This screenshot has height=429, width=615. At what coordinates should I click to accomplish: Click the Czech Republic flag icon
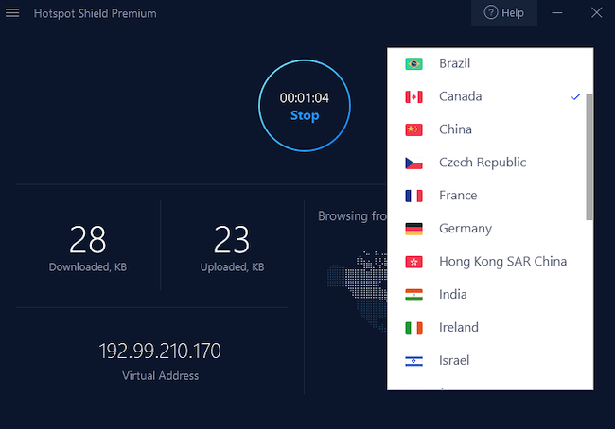pyautogui.click(x=413, y=163)
